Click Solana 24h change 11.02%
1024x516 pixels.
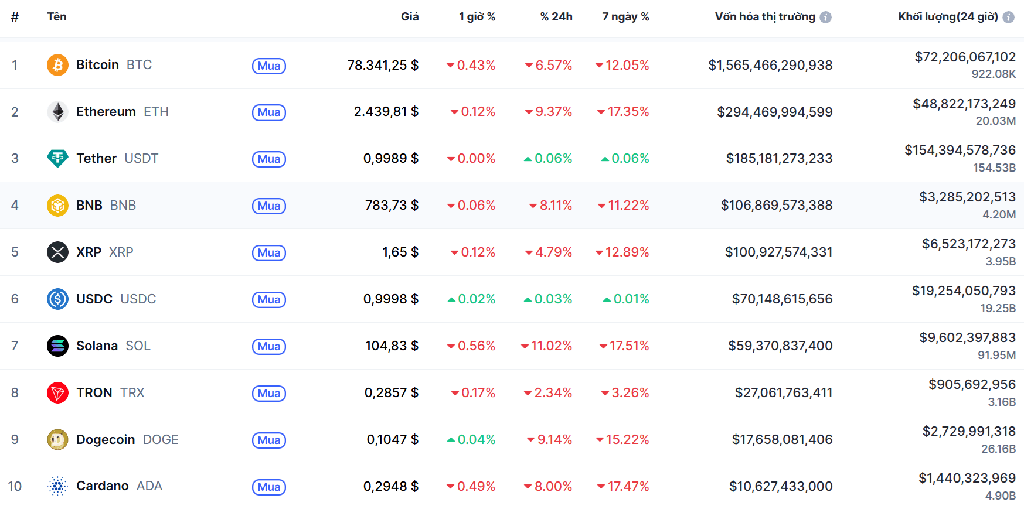point(546,346)
